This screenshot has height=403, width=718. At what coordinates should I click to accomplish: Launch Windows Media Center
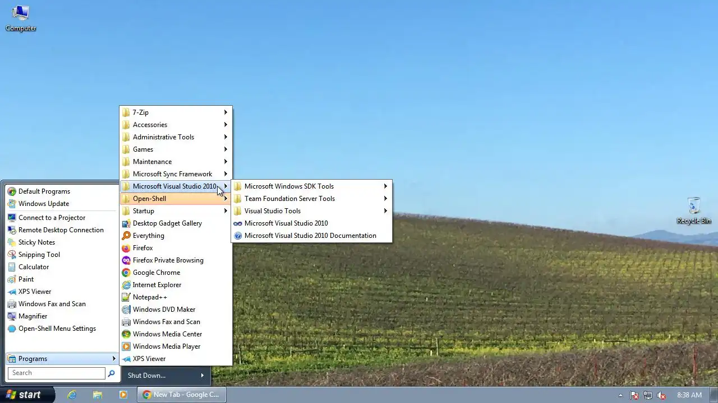click(x=176, y=334)
